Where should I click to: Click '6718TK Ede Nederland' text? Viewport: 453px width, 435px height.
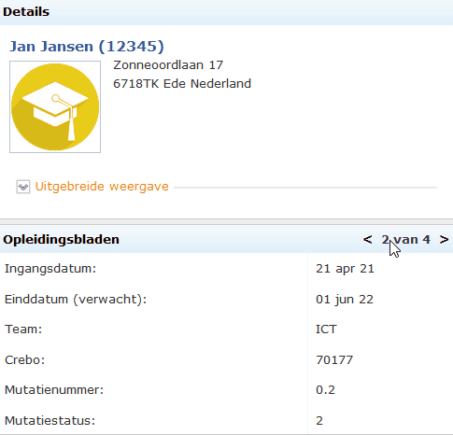click(x=182, y=84)
